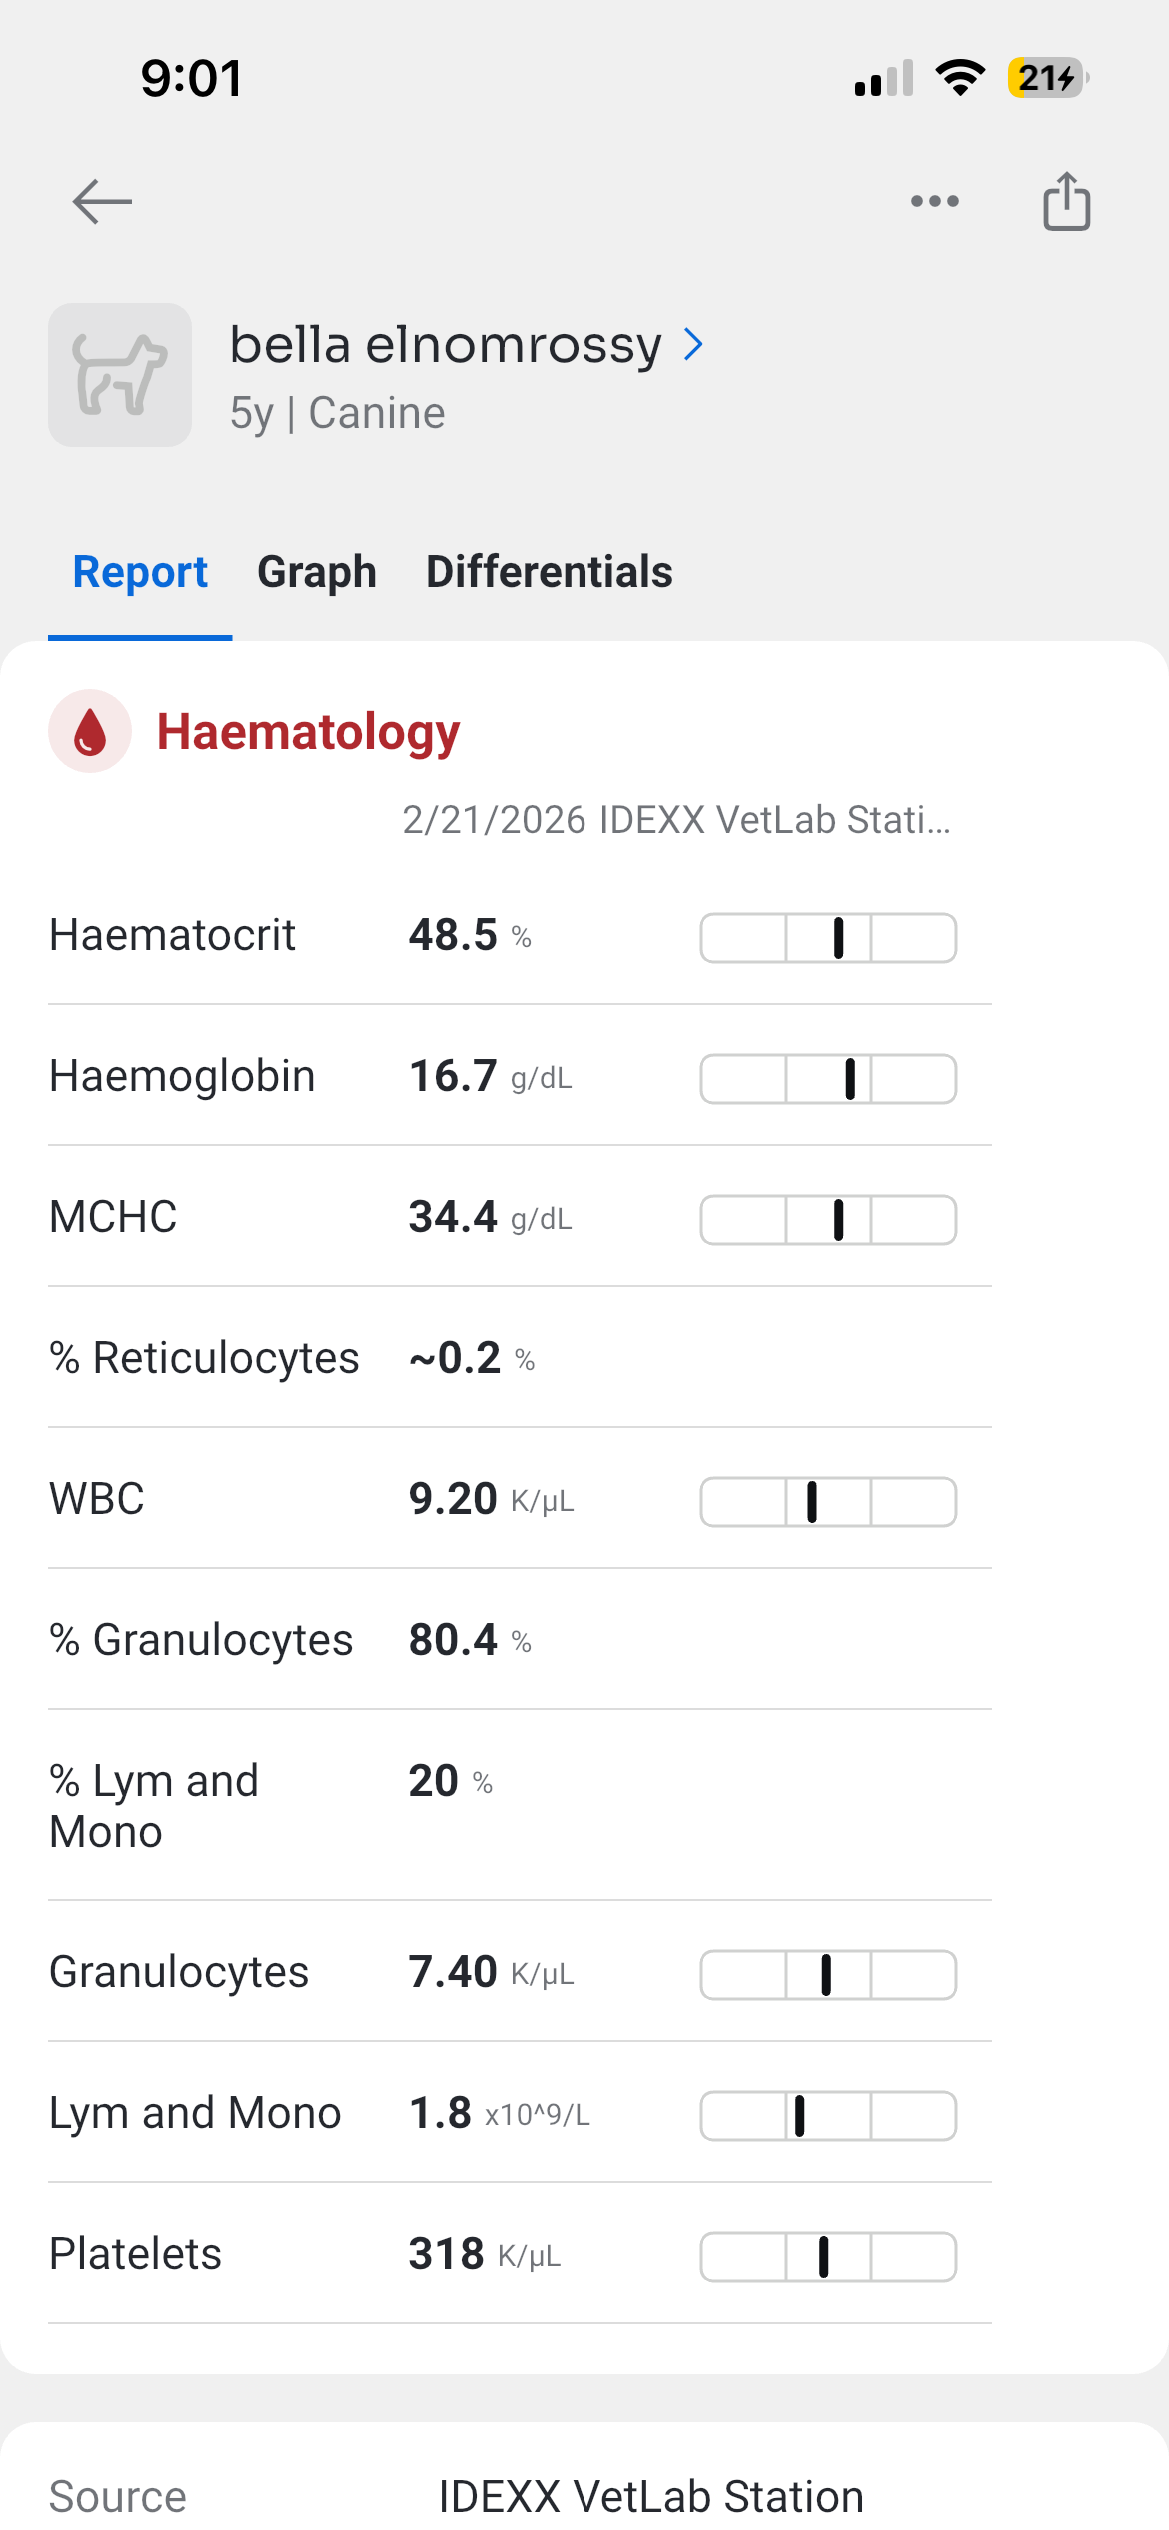The height and width of the screenshot is (2530, 1169).
Task: Tap the share icon
Action: 1066,202
